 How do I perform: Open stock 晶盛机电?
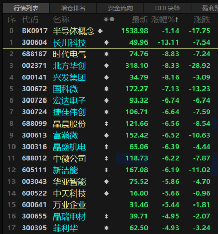tap(69, 147)
